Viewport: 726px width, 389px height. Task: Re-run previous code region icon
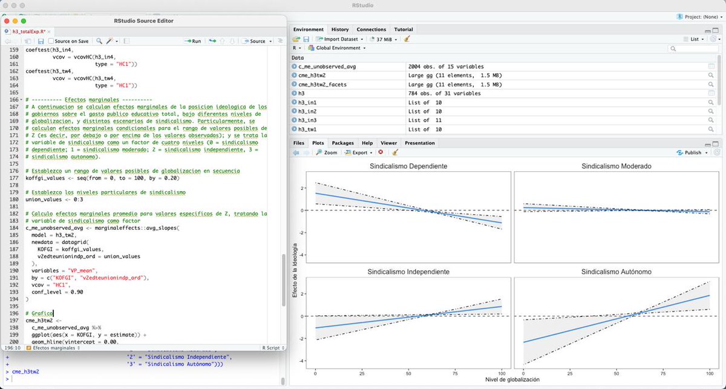(212, 41)
